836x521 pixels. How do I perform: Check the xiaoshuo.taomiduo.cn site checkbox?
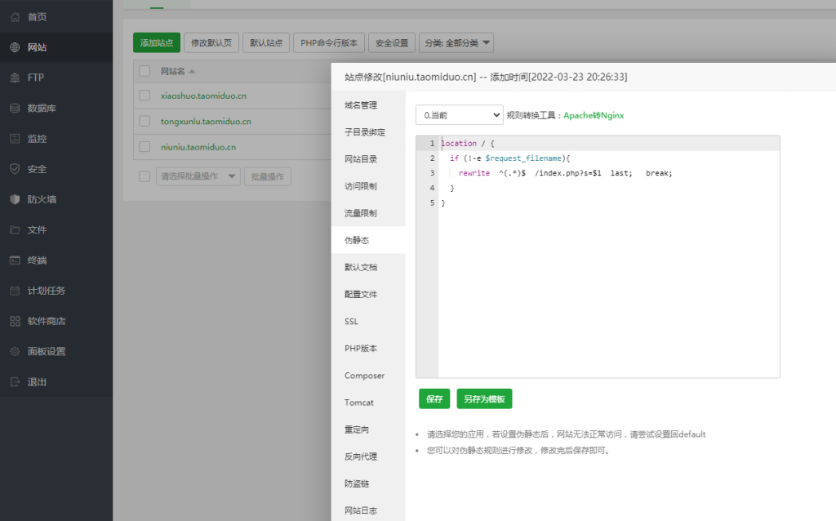pos(145,96)
